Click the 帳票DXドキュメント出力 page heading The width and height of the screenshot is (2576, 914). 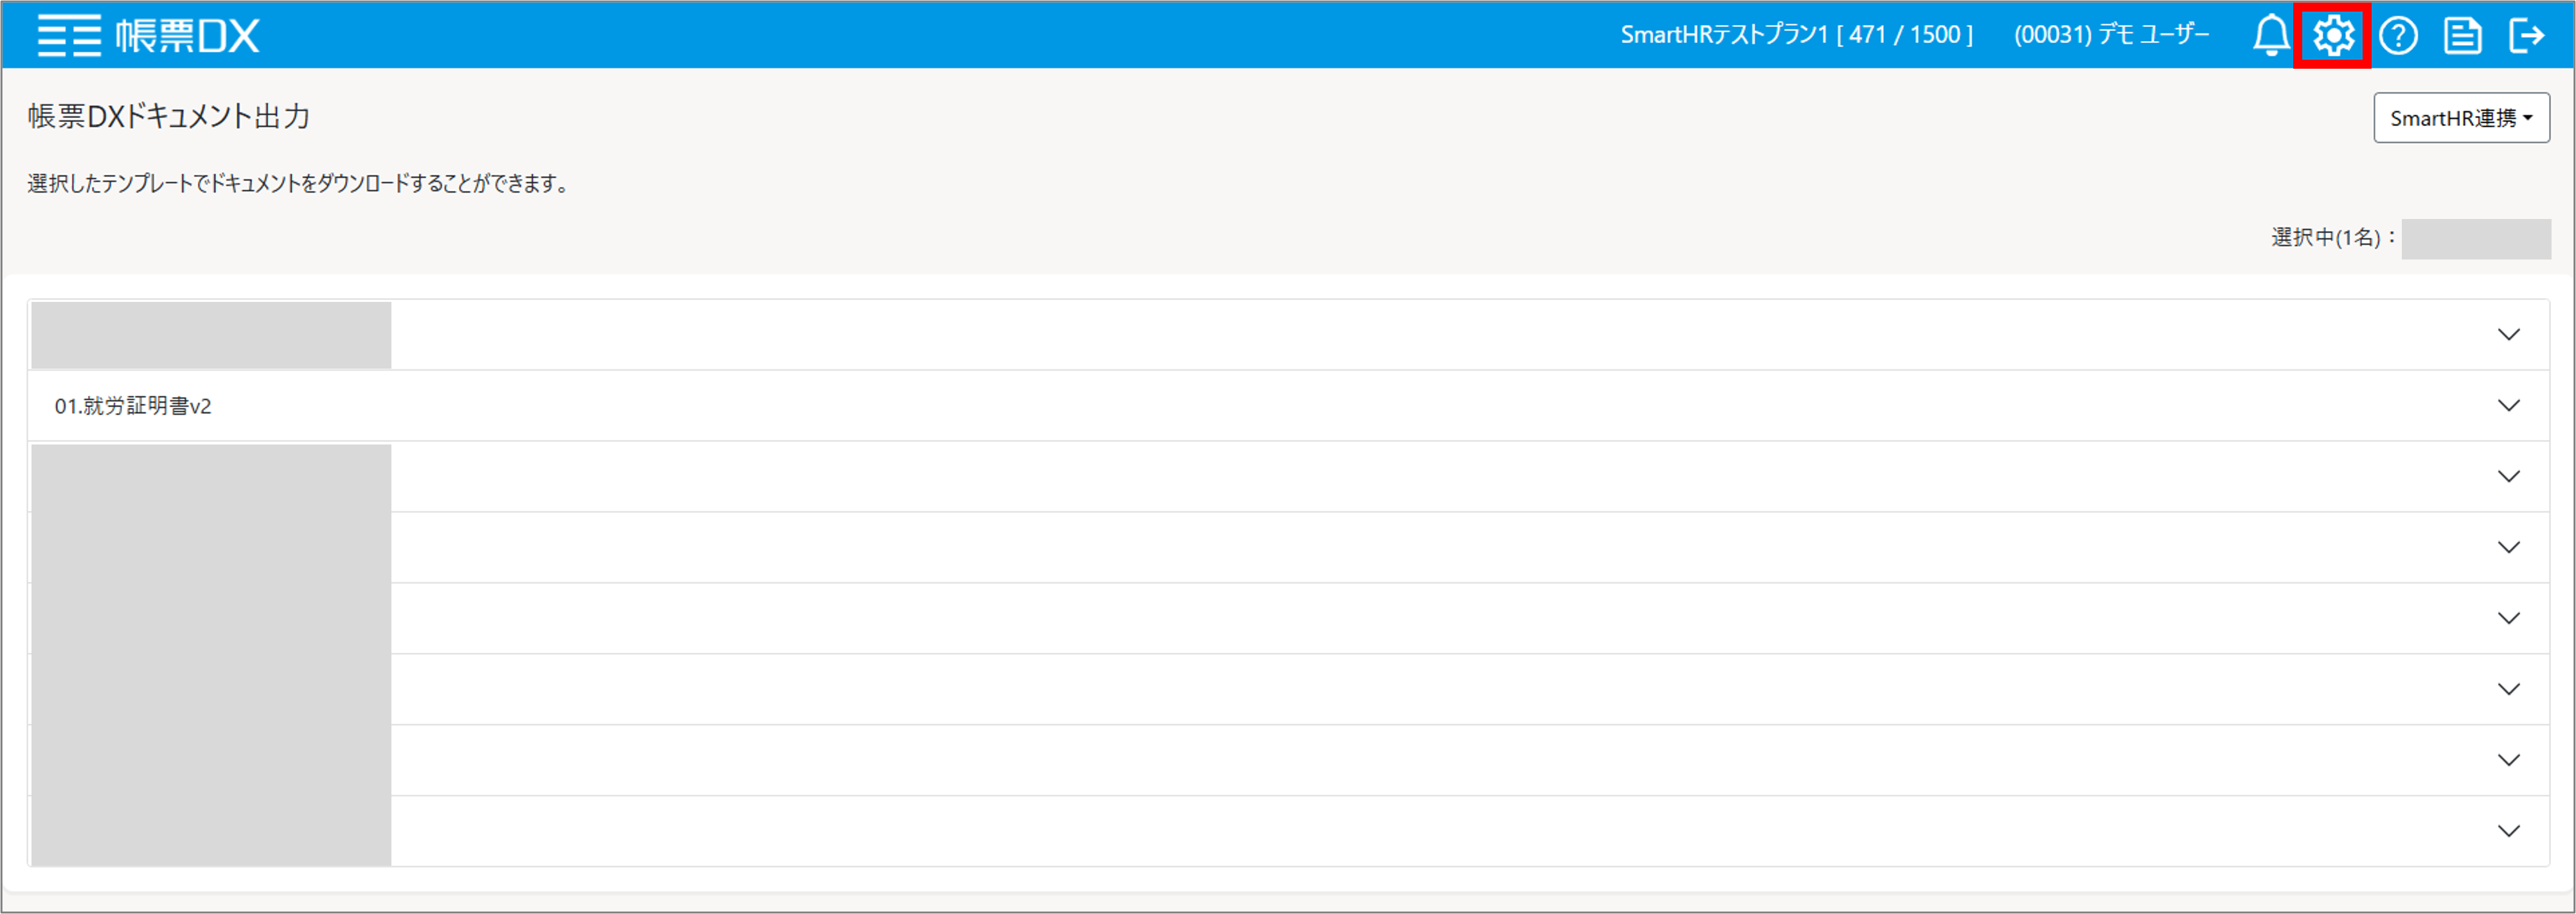(x=169, y=117)
